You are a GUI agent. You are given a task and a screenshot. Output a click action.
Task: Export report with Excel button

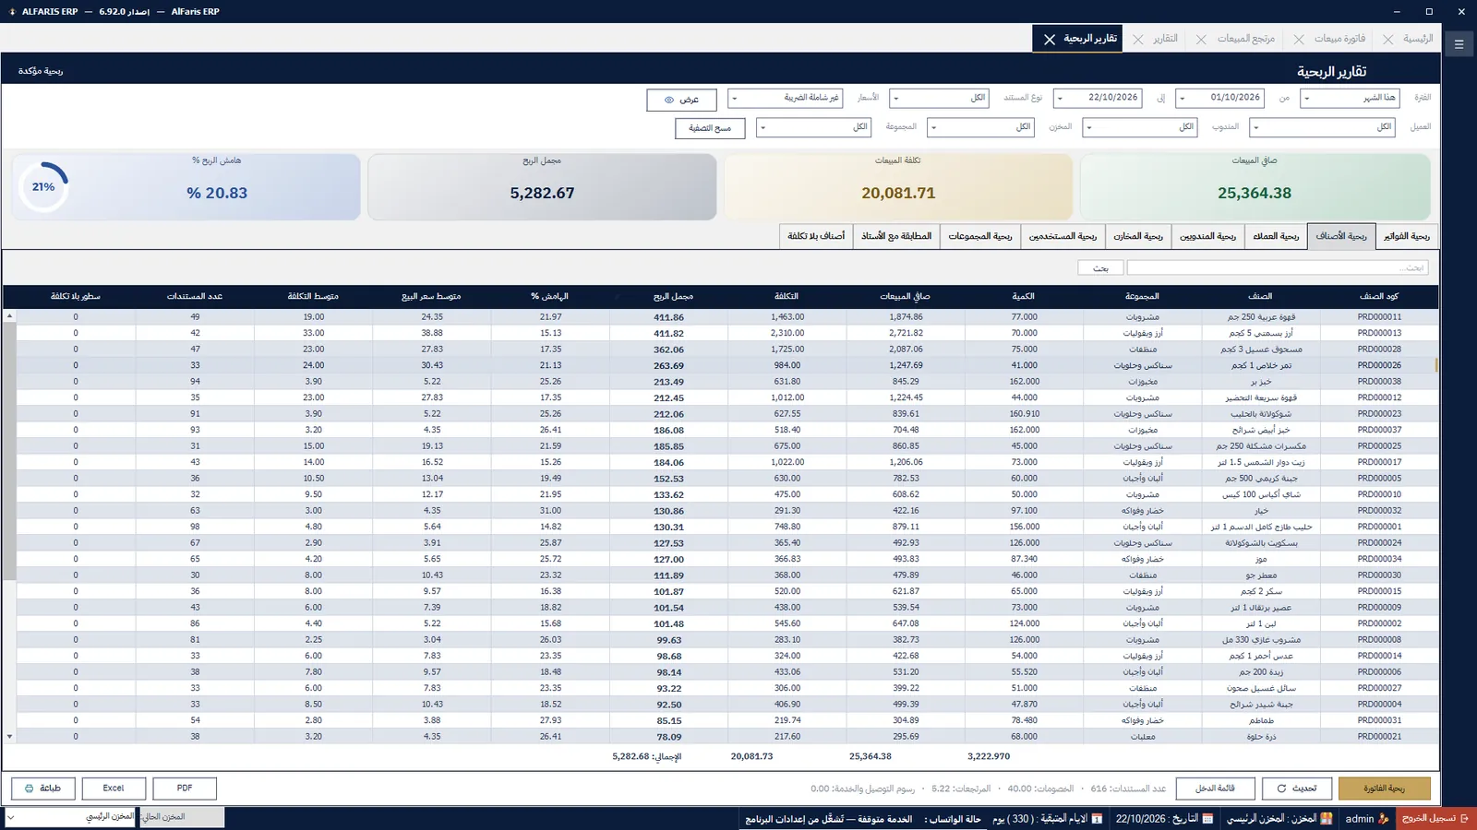(114, 788)
